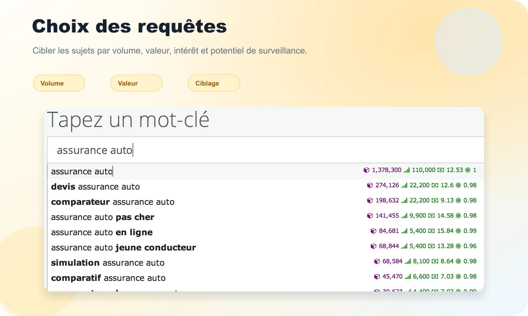Choose the 'comparateur assurance auto' suggestion
528x316 pixels.
pos(265,202)
